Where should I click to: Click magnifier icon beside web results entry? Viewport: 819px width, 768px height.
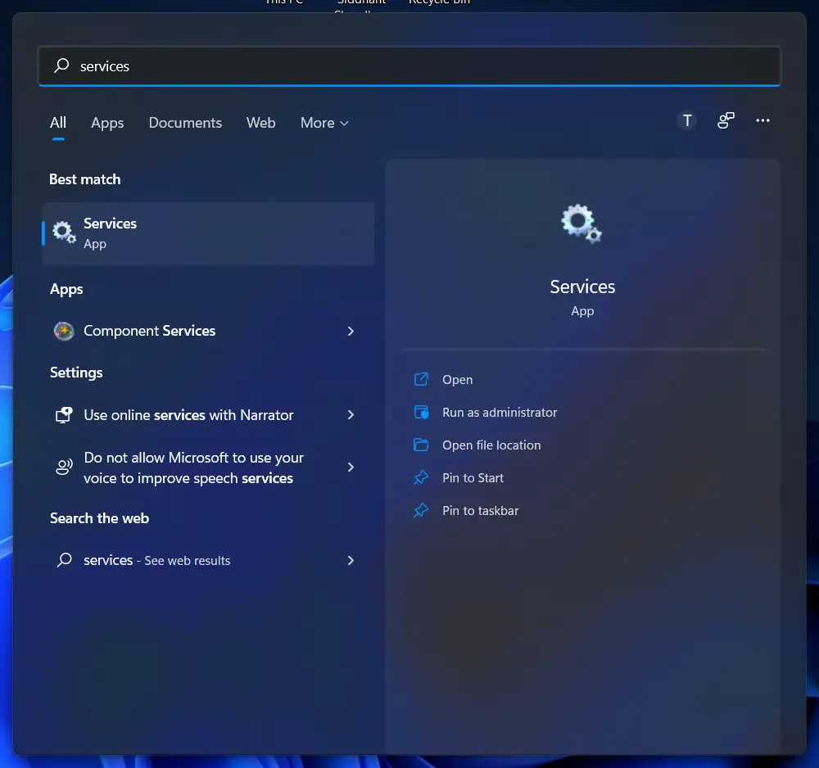(x=64, y=560)
